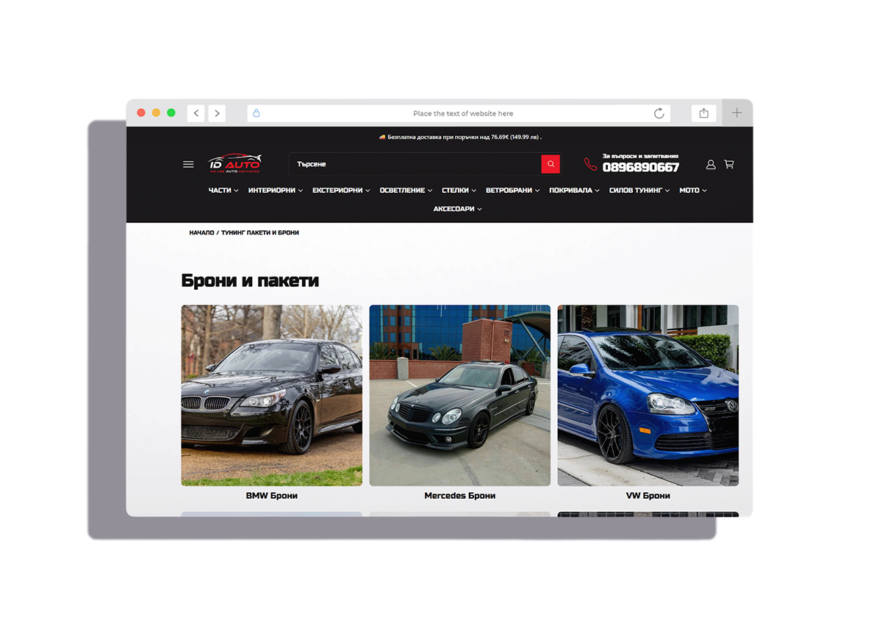Go forward with browser forward arrow
The height and width of the screenshot is (618, 882).
pyautogui.click(x=216, y=113)
